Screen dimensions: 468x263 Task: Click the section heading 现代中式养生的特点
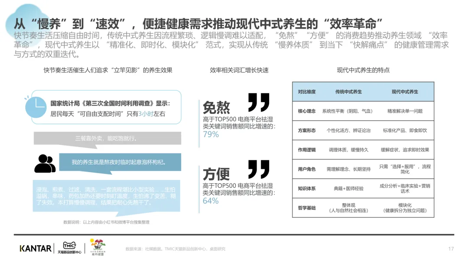point(363,71)
